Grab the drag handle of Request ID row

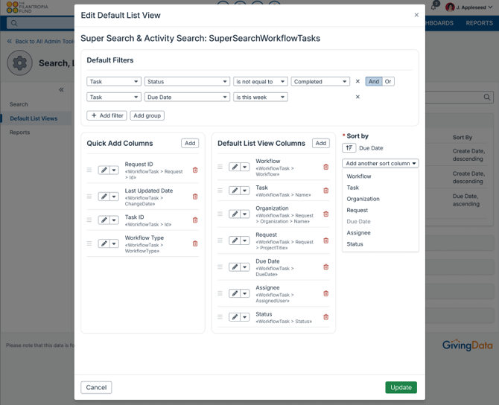89,170
